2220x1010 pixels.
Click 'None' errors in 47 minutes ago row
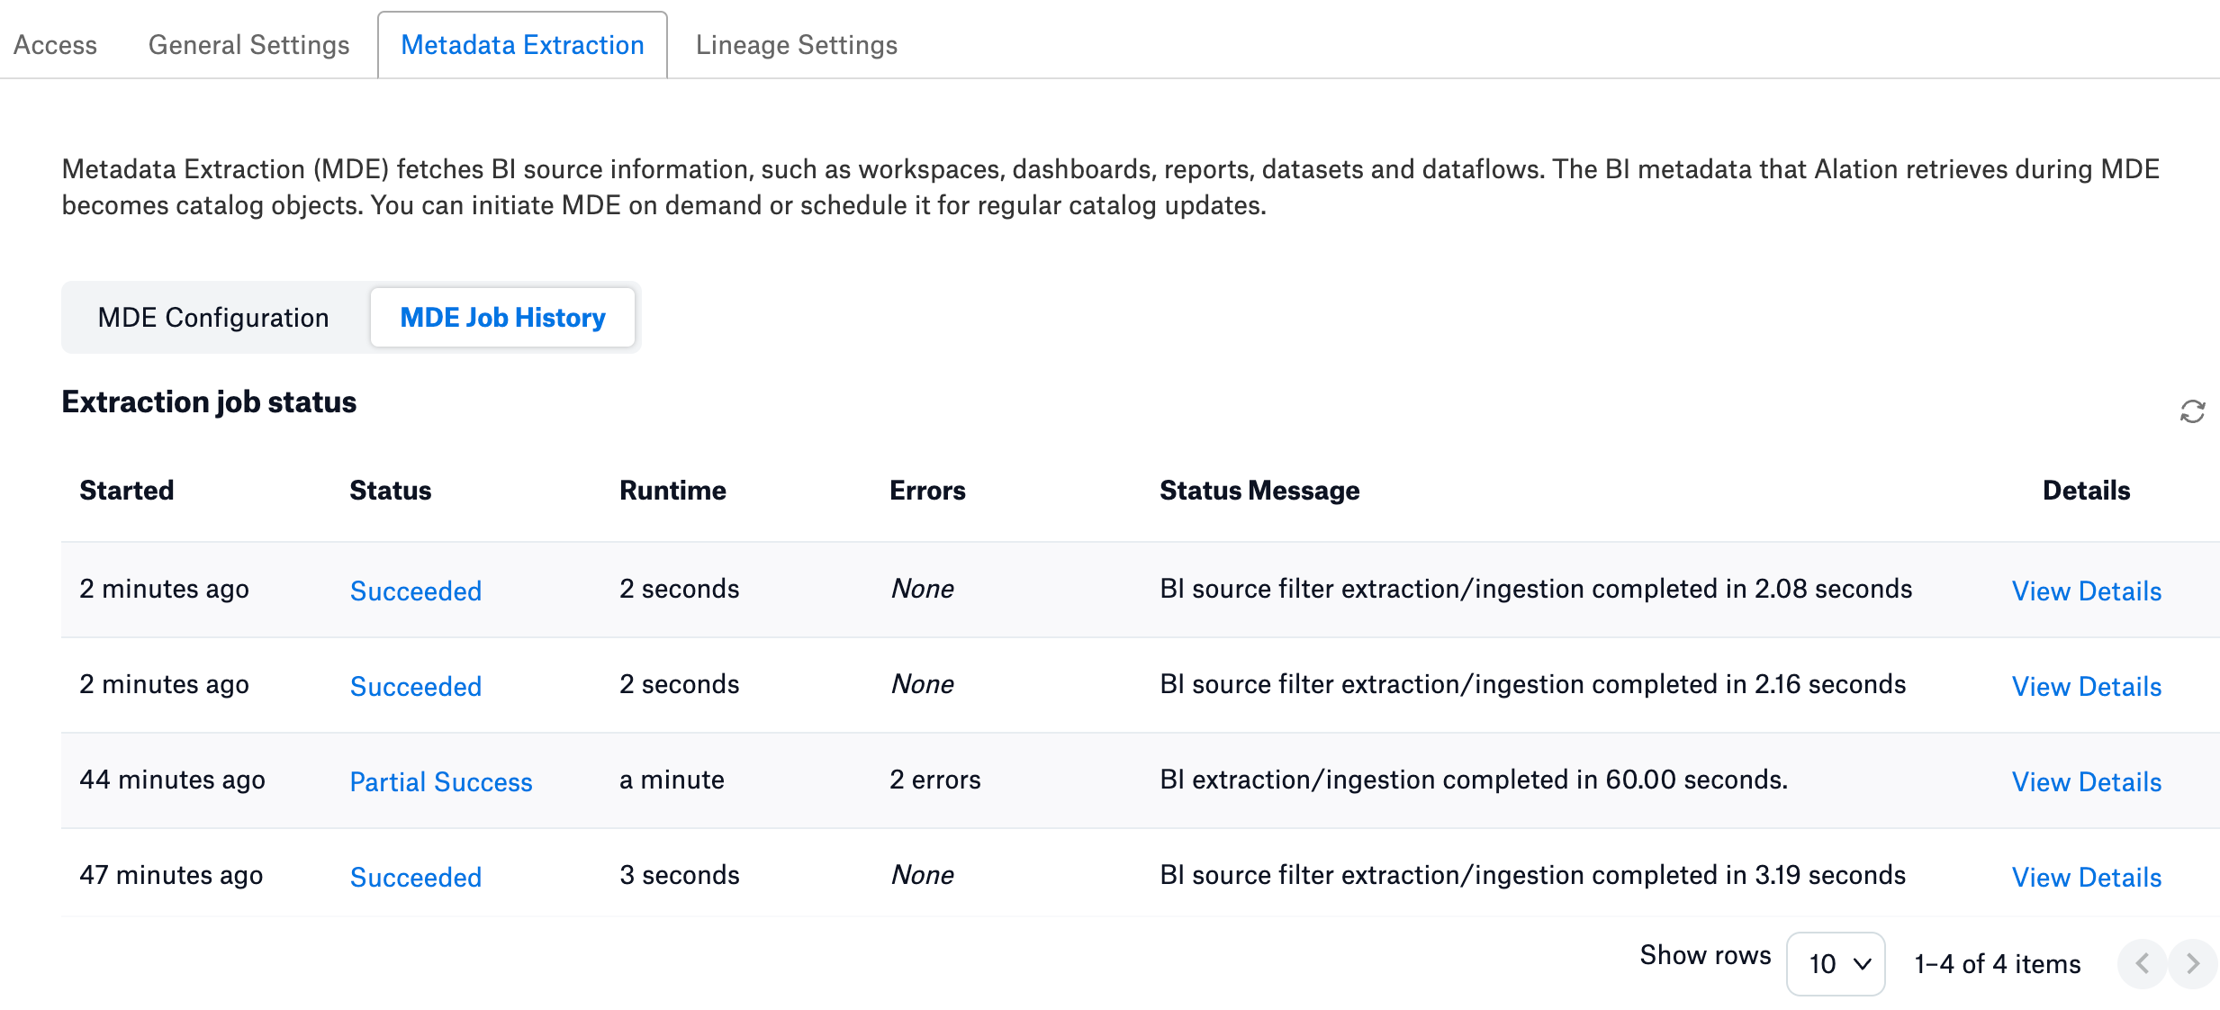click(923, 875)
